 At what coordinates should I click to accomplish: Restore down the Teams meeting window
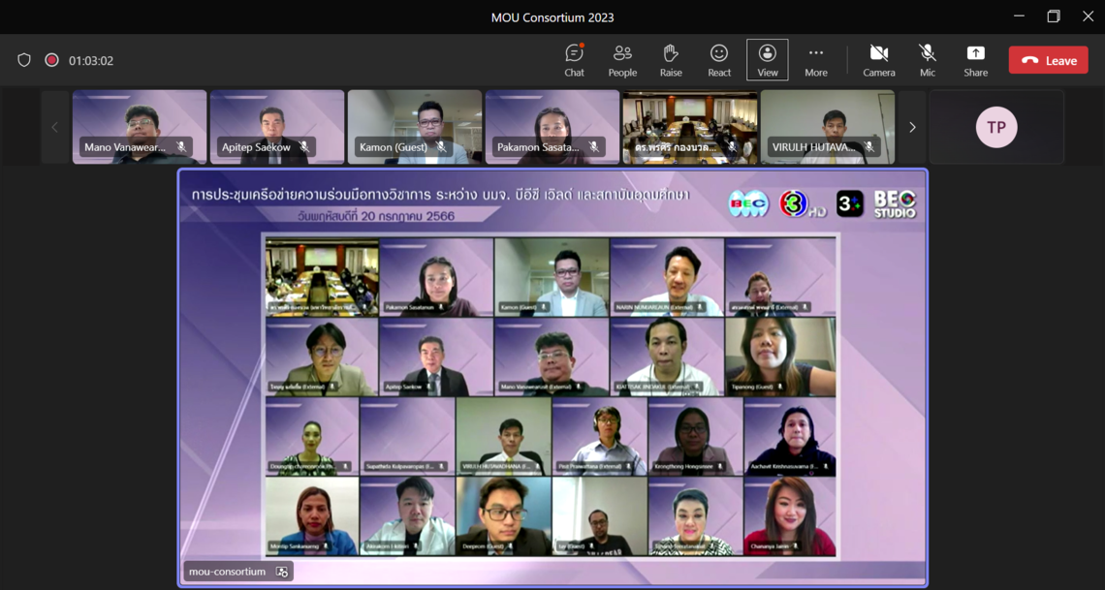click(1053, 16)
